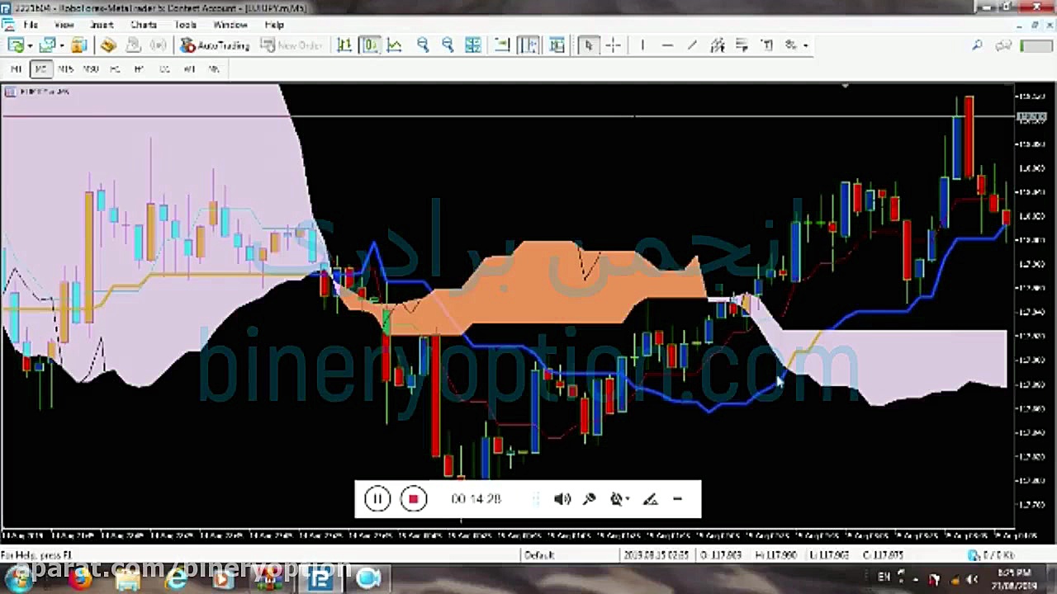The height and width of the screenshot is (594, 1057).
Task: Open the Window menu
Action: click(x=230, y=25)
